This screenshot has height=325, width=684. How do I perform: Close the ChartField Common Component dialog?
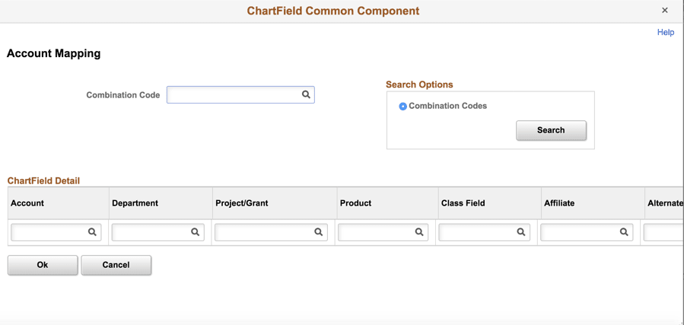tap(665, 11)
